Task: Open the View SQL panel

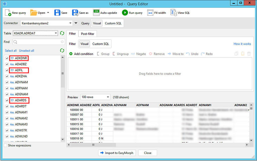Action: point(180,13)
